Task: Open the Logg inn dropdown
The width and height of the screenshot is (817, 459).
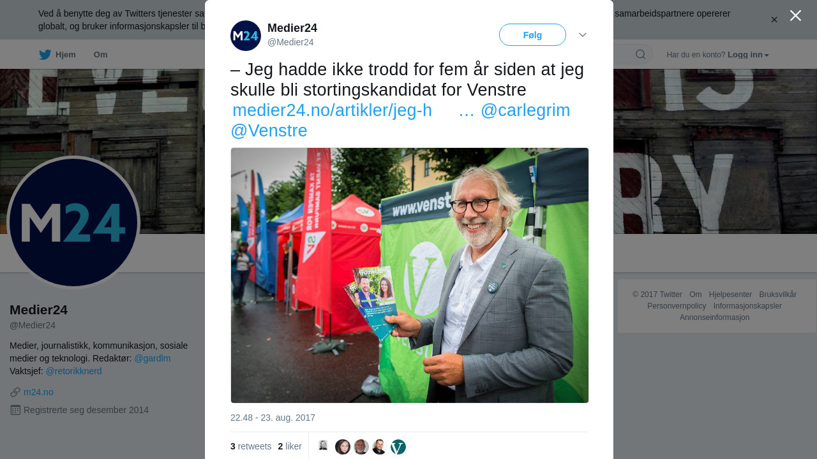Action: (x=748, y=55)
